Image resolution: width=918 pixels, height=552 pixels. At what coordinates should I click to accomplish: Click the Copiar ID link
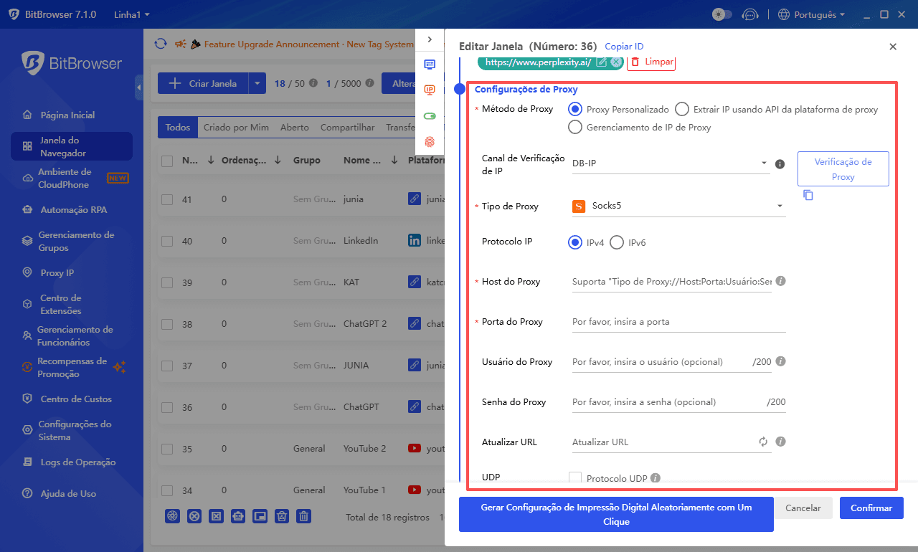coord(624,47)
